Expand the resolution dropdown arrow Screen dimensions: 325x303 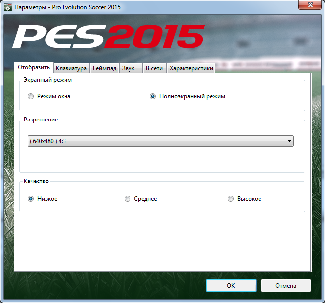pyautogui.click(x=289, y=141)
